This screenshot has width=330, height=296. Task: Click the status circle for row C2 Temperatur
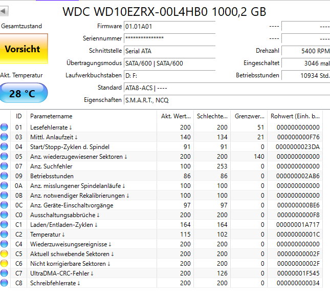[x=4, y=234]
